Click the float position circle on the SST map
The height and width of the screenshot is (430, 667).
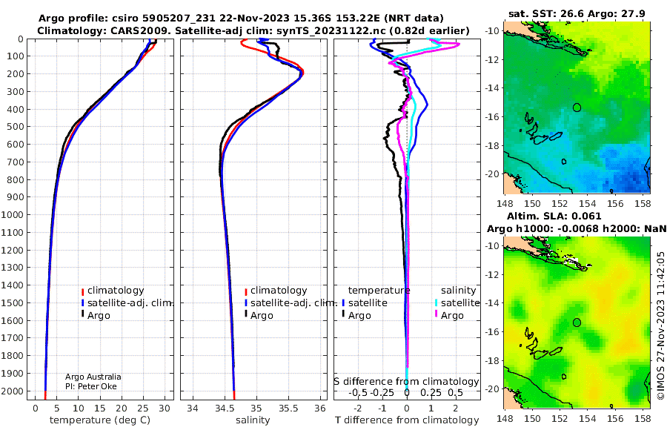(x=577, y=107)
